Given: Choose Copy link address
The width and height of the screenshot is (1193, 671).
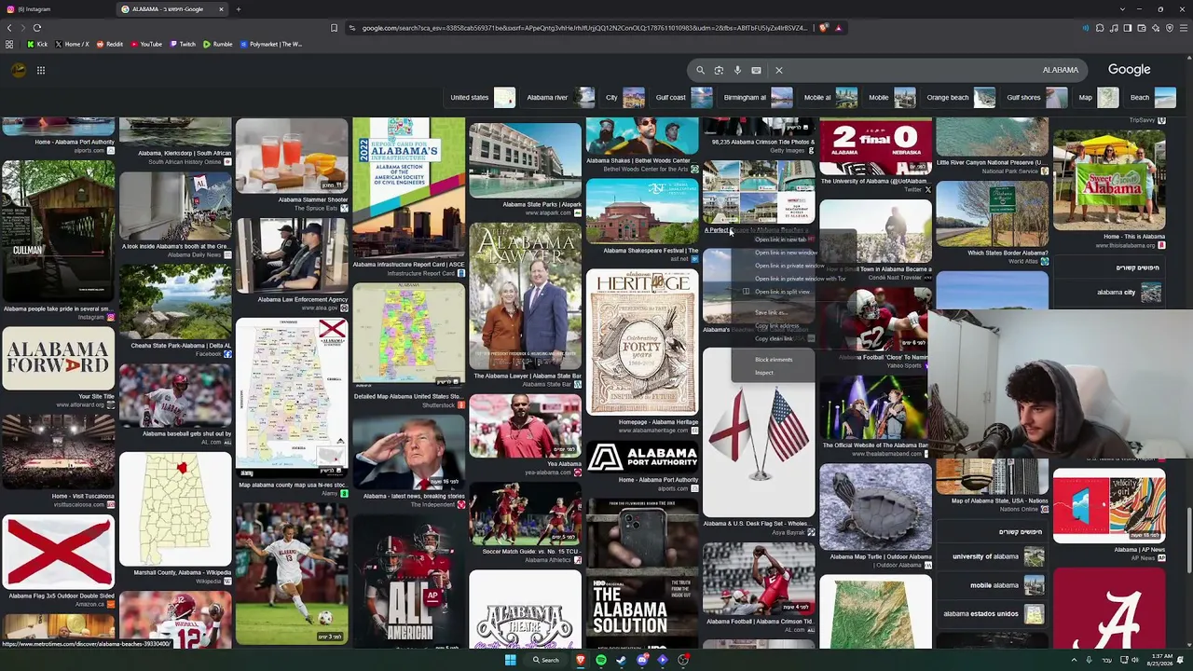Looking at the screenshot, I should point(776,326).
